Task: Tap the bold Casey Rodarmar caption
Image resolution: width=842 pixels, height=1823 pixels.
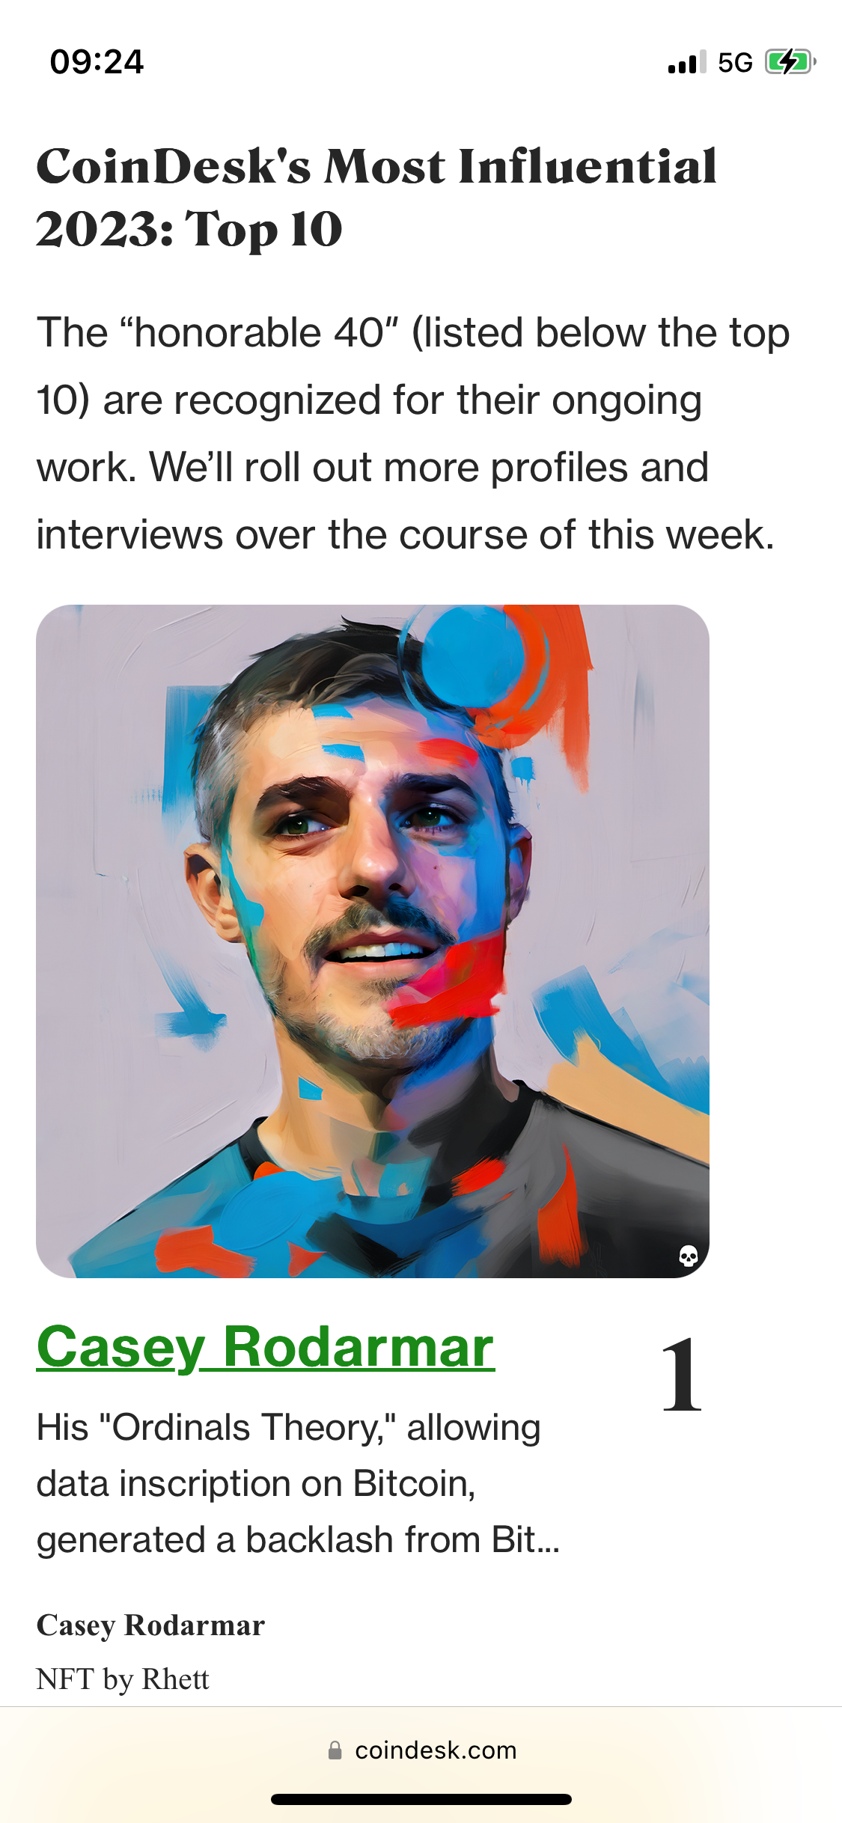Action: tap(150, 1625)
